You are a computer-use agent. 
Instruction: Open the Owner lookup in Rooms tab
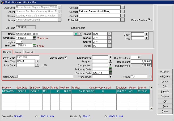pyautogui.click(x=149, y=77)
